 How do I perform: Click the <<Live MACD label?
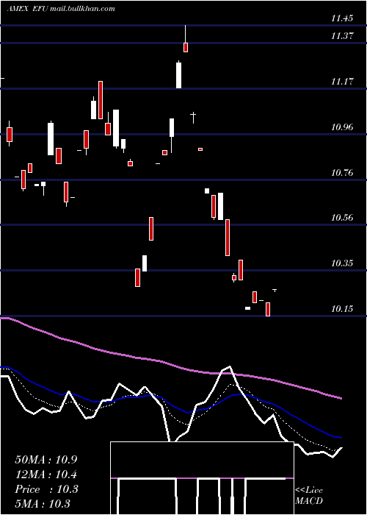point(309,496)
